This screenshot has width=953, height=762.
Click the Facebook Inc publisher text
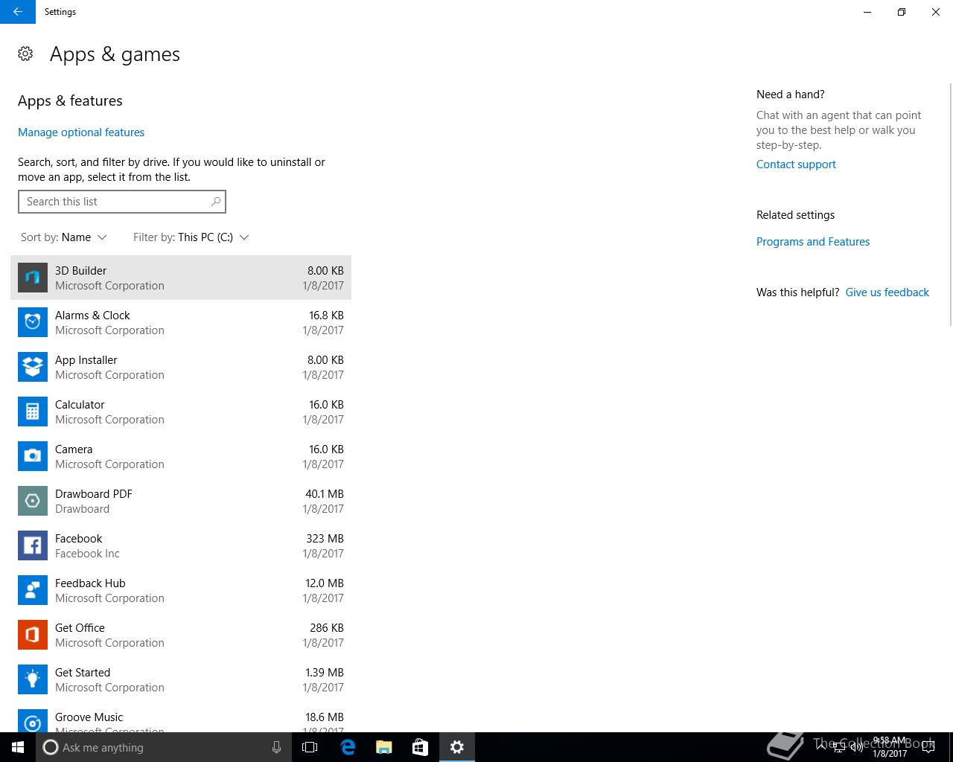pyautogui.click(x=87, y=554)
